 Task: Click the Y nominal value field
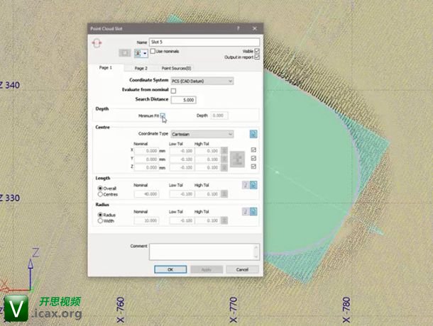[x=146, y=159]
